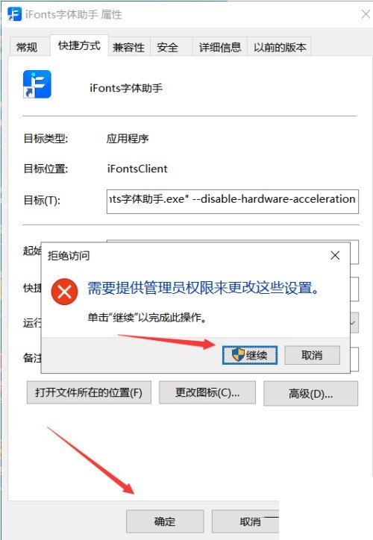Click 取消 in the access denied dialog
The image size is (373, 540).
(312, 355)
